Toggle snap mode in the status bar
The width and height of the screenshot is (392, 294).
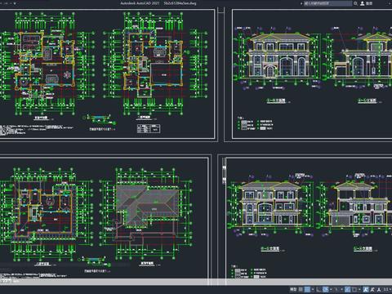tap(307, 289)
